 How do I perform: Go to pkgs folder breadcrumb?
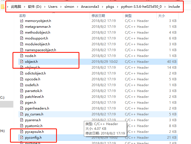click(110, 7)
